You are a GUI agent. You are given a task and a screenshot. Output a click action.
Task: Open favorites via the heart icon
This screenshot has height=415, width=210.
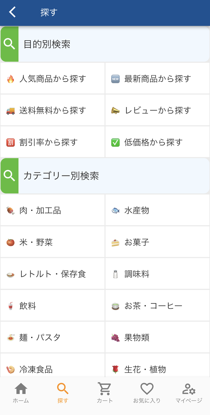[x=147, y=388]
